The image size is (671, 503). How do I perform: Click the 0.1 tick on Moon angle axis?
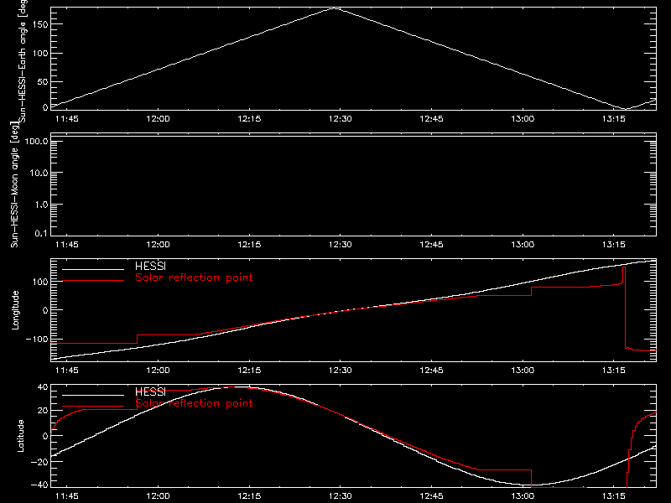(41, 233)
